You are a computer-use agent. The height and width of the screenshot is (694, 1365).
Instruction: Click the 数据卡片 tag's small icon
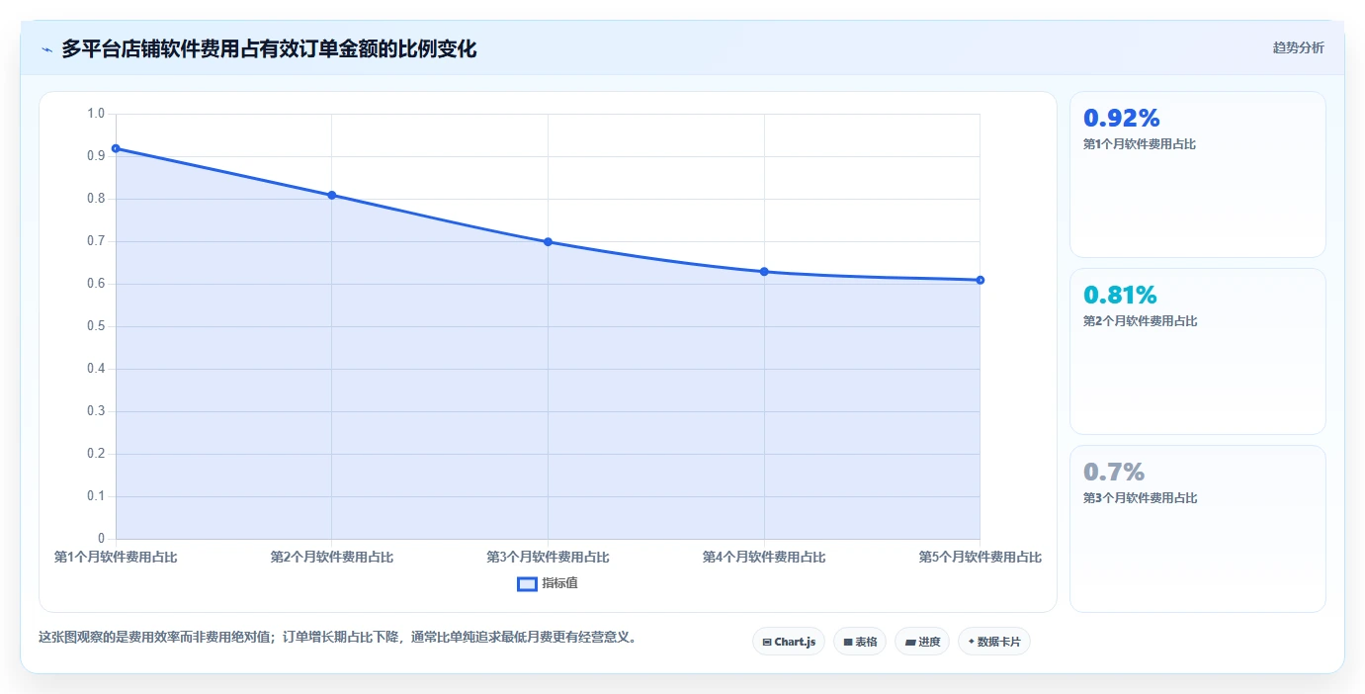pos(972,642)
